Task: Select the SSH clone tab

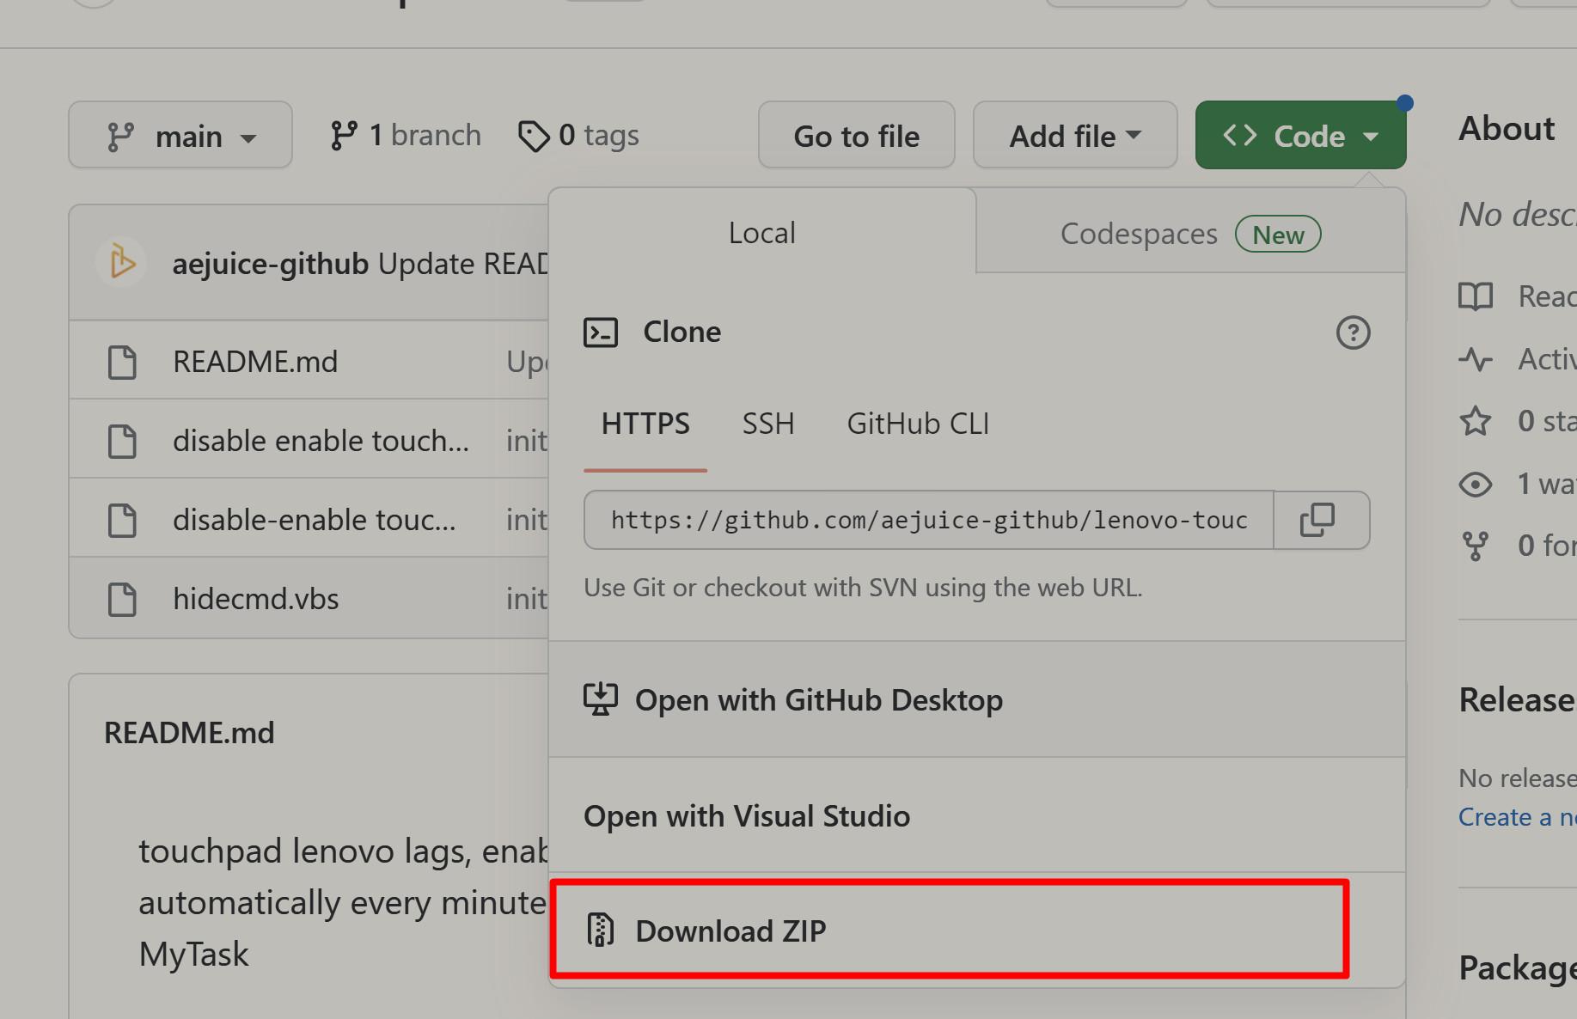Action: click(x=768, y=424)
